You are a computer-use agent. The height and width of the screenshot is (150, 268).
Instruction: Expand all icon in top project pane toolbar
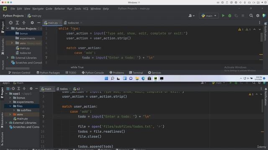tap(17, 22)
